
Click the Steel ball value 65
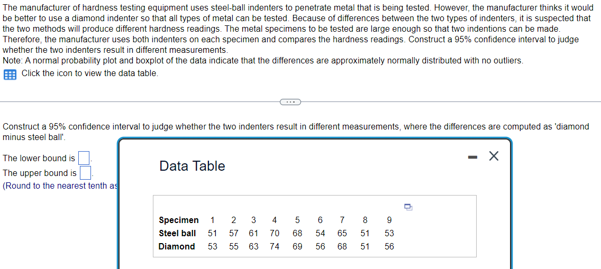point(342,233)
